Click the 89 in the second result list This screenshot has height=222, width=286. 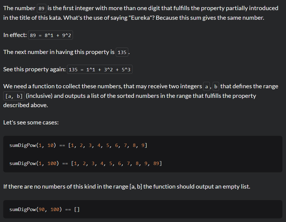tap(156, 164)
